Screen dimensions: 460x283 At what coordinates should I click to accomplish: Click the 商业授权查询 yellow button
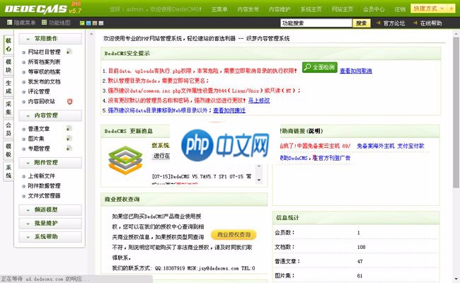point(234,235)
